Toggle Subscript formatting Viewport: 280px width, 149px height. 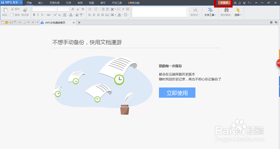click(59, 15)
